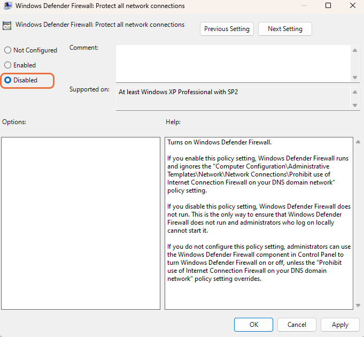Jump to Next Setting

point(285,29)
